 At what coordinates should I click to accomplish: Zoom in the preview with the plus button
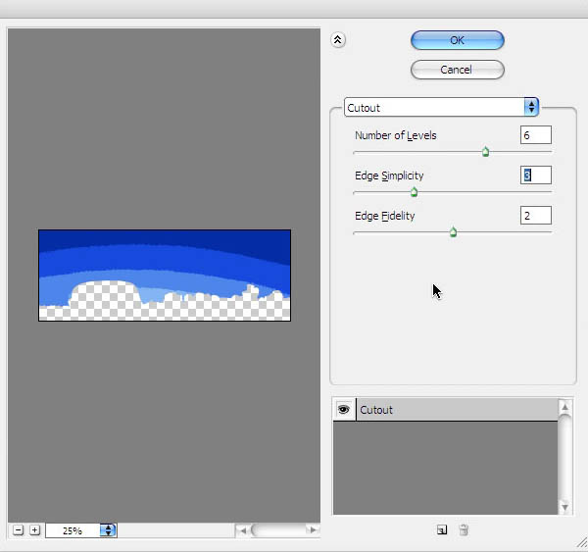(x=34, y=530)
